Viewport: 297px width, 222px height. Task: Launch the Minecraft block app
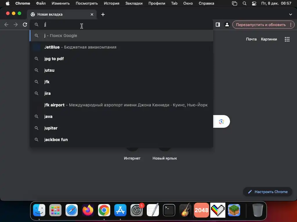tap(234, 210)
